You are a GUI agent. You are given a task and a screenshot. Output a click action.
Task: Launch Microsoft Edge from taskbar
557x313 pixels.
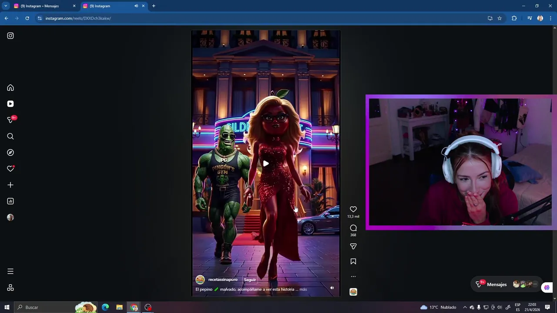click(105, 307)
